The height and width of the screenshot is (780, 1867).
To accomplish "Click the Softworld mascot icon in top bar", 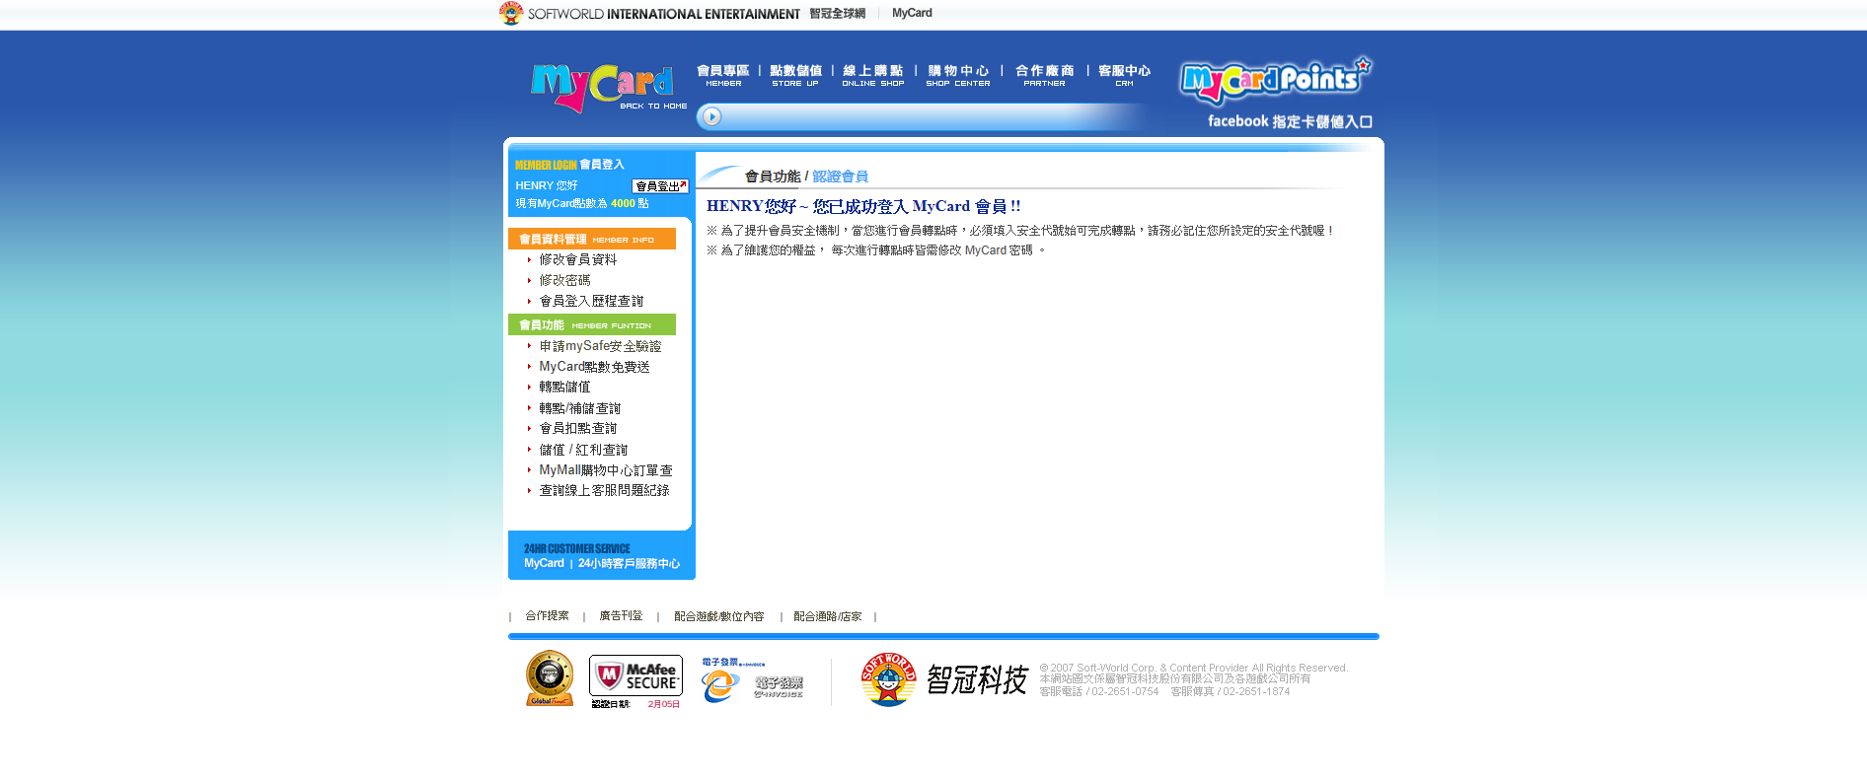I will pos(511,13).
